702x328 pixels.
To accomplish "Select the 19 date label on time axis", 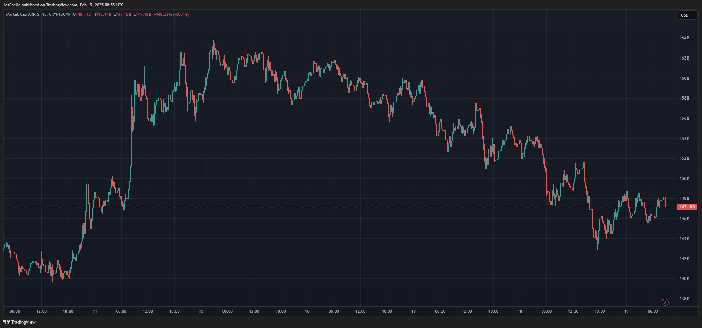I will 626,311.
